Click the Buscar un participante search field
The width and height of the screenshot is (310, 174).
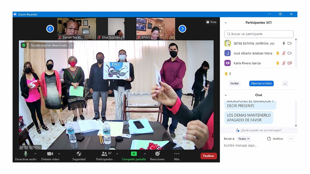pyautogui.click(x=259, y=34)
